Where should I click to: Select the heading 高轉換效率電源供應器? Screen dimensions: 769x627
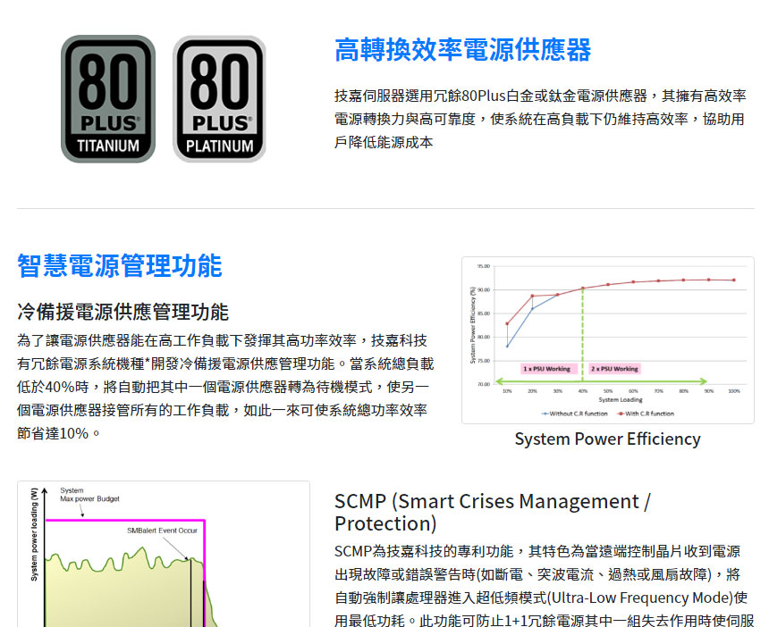[x=463, y=50]
